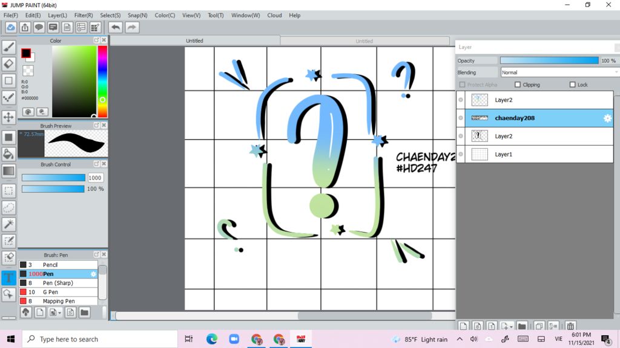Click the rainbow hue strip
The image size is (620, 348).
click(102, 82)
